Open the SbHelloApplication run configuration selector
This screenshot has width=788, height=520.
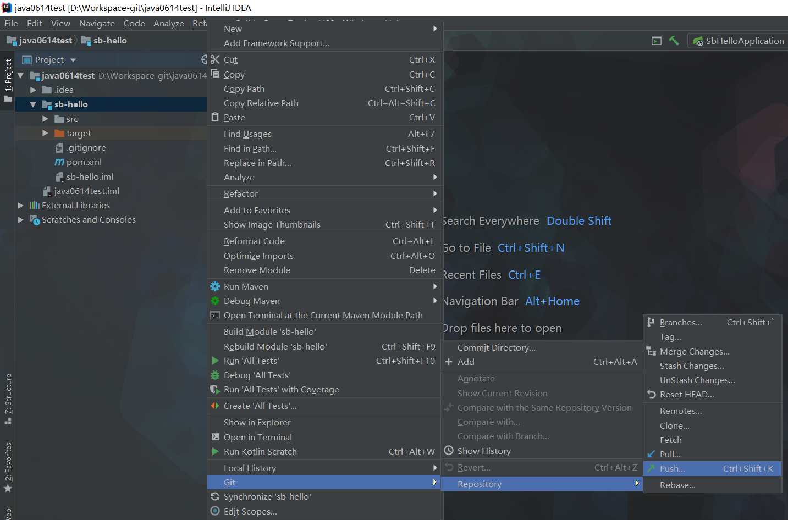(x=739, y=41)
